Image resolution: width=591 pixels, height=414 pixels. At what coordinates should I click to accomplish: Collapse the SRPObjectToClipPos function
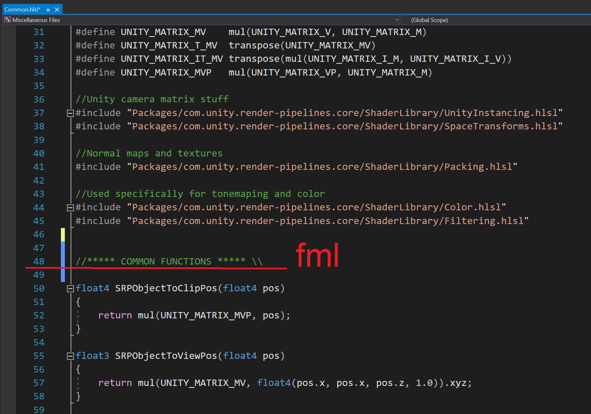(x=70, y=289)
